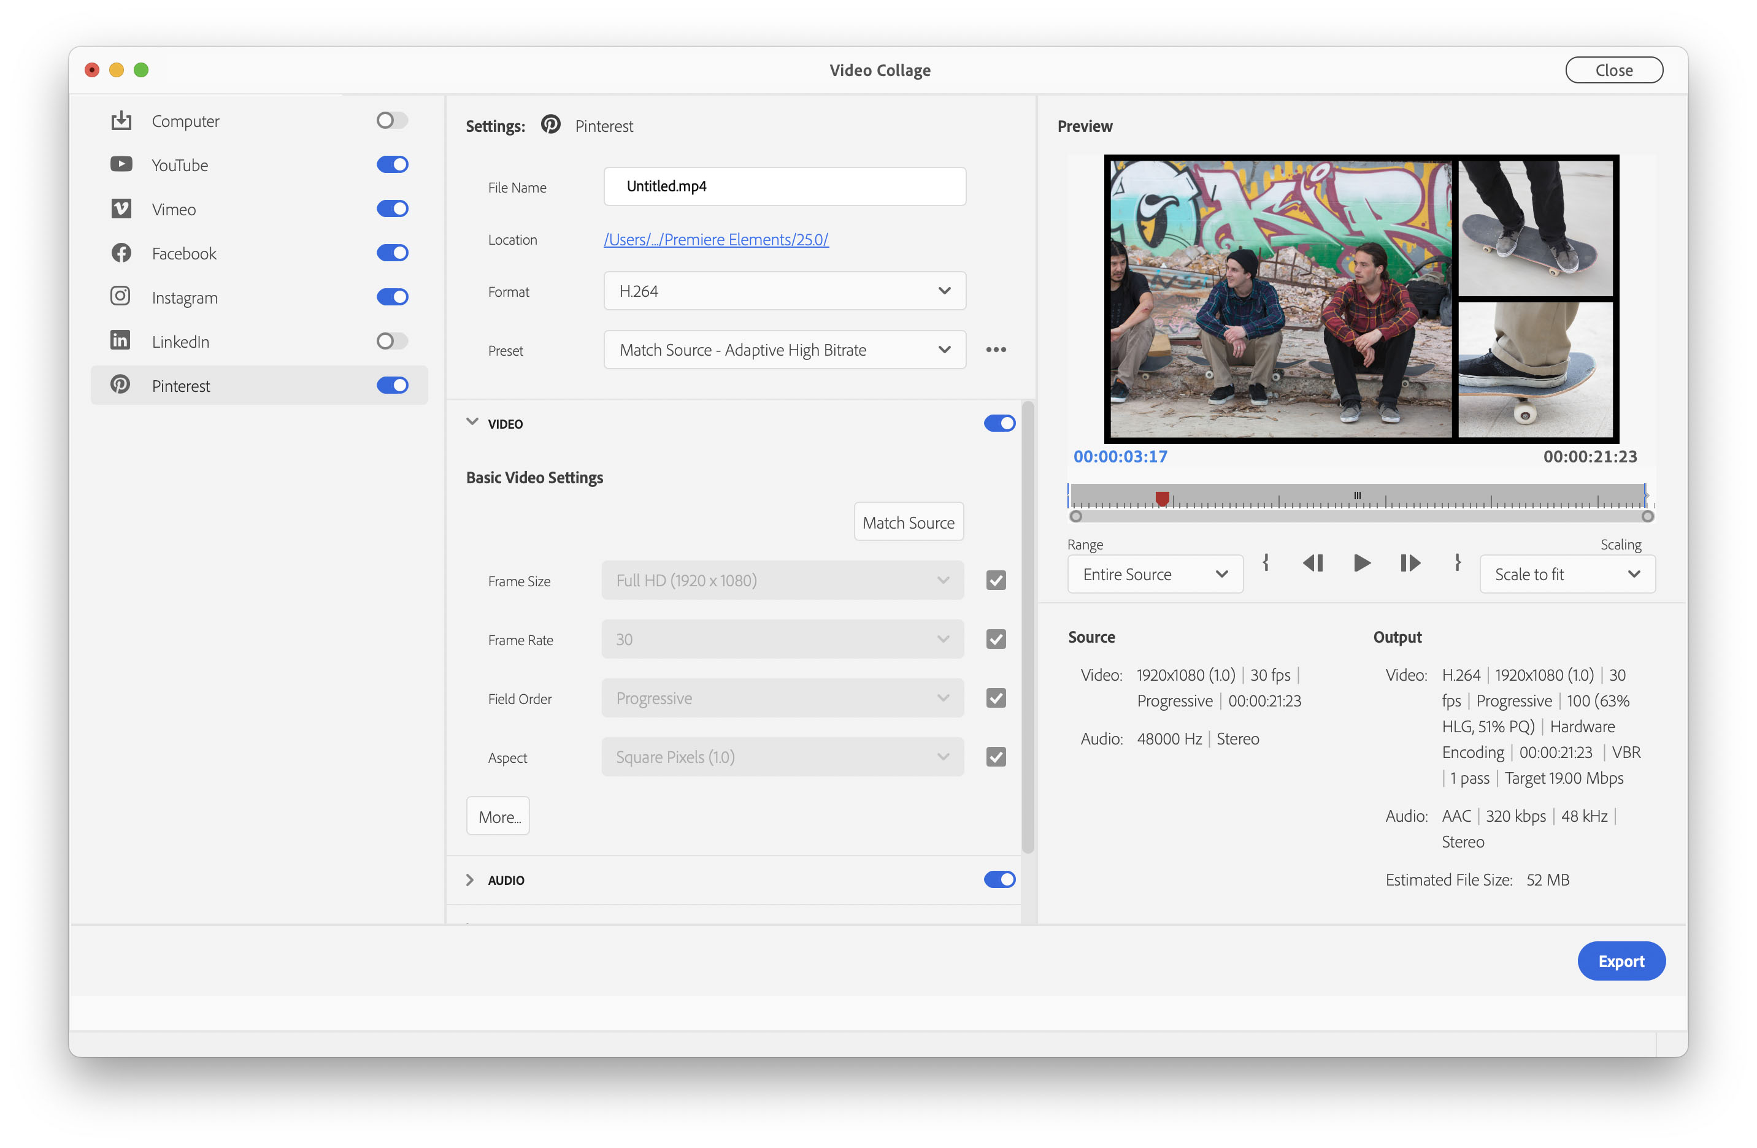This screenshot has height=1148, width=1757.
Task: Select the YouTube destination icon
Action: click(x=121, y=164)
